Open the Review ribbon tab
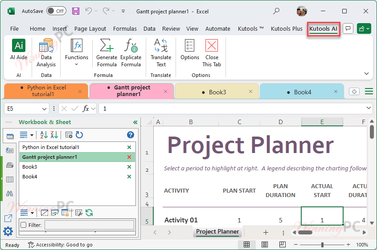 171,29
